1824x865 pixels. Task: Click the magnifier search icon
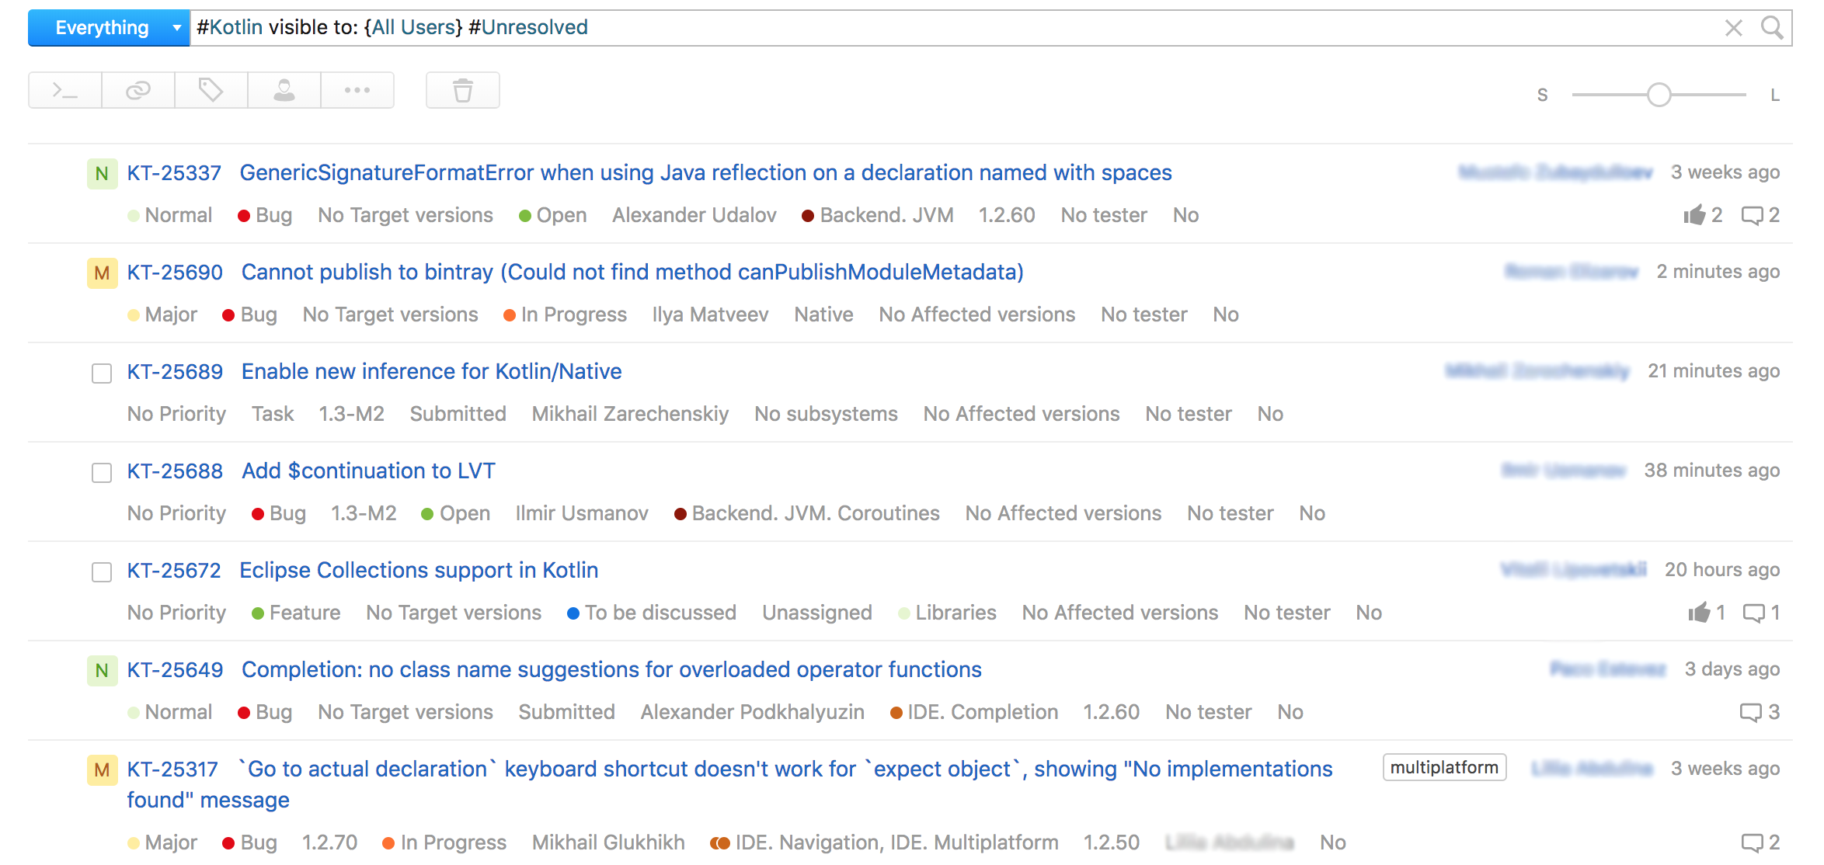point(1773,28)
